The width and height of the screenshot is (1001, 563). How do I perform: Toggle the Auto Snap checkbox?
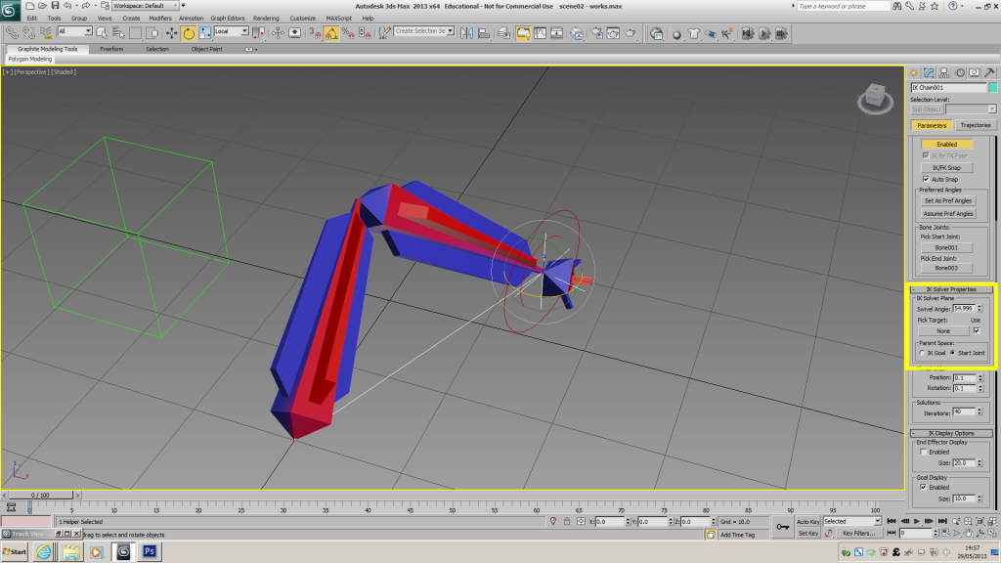coord(925,179)
